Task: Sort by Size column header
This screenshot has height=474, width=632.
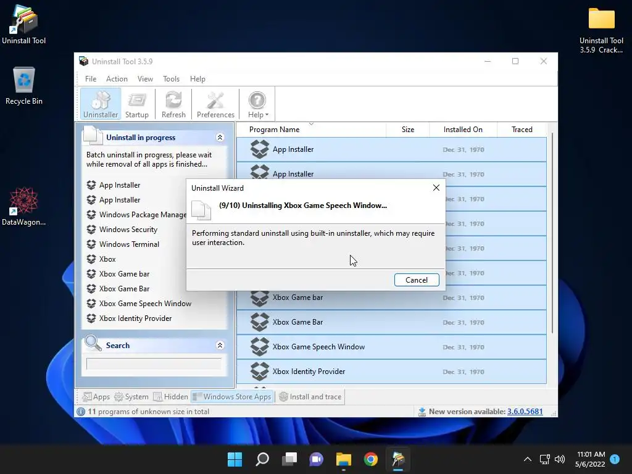Action: (x=408, y=130)
